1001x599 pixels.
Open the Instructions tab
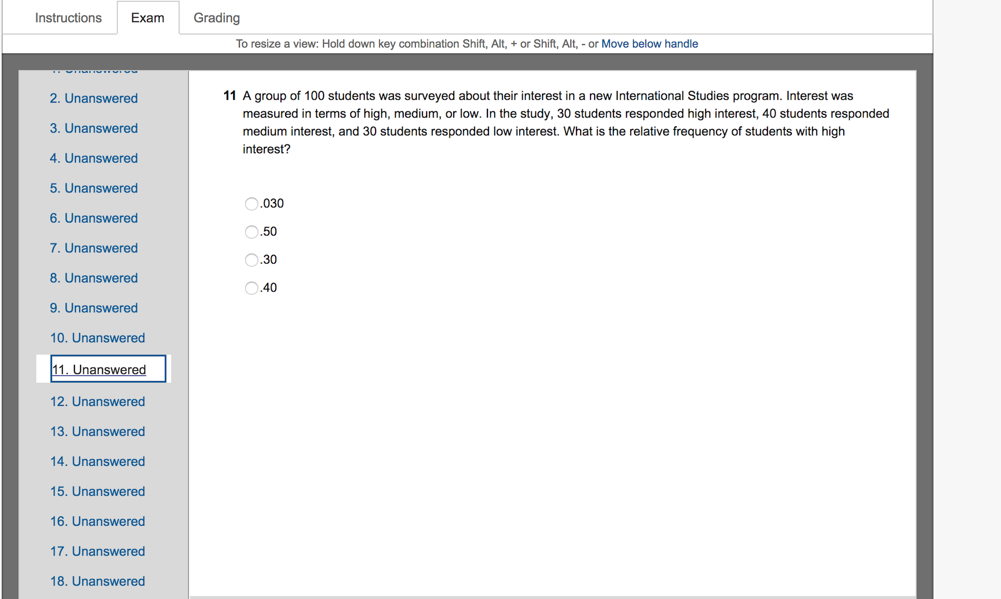click(68, 18)
